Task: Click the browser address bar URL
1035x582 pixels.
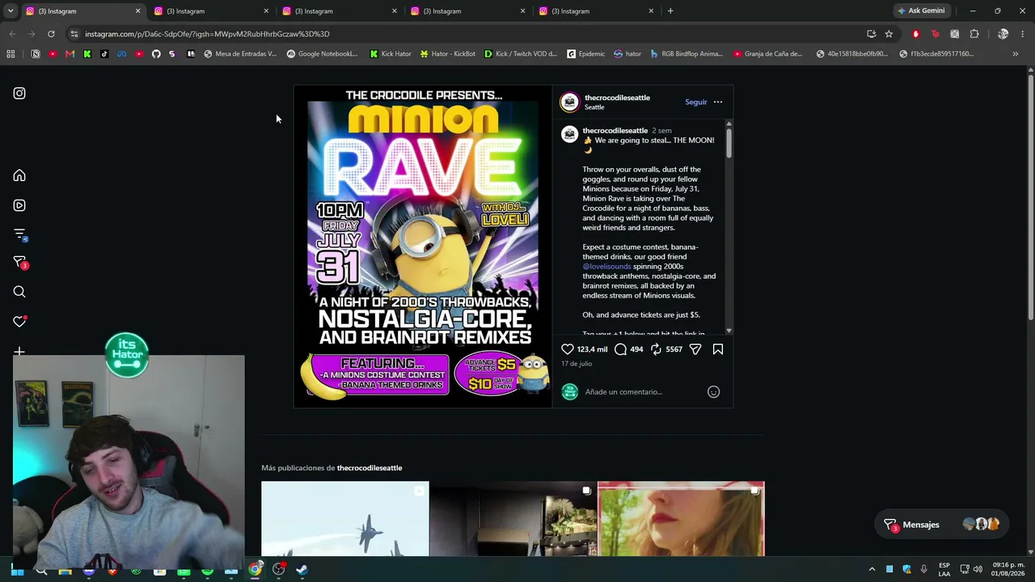Action: (207, 34)
